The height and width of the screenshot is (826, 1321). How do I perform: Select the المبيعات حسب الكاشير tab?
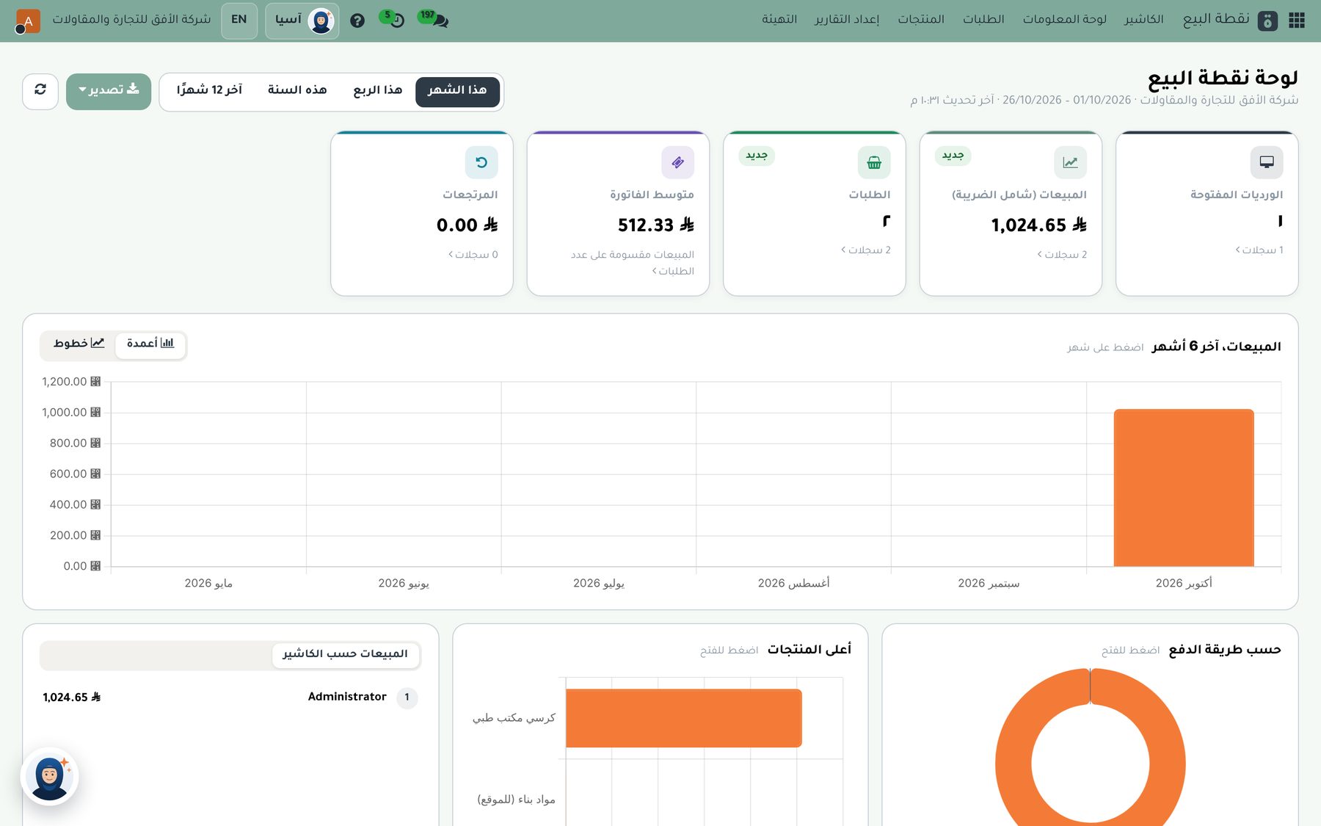click(345, 654)
